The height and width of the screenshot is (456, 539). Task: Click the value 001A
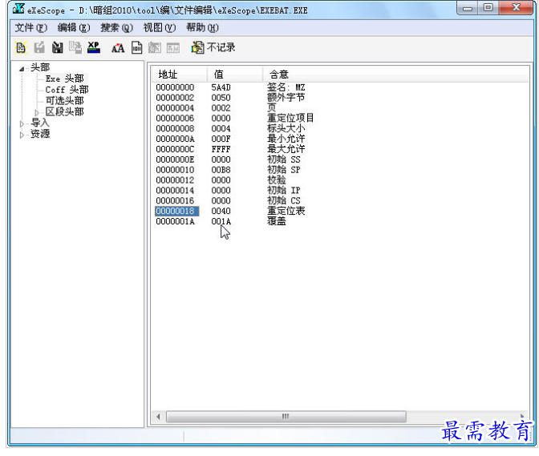tap(221, 221)
